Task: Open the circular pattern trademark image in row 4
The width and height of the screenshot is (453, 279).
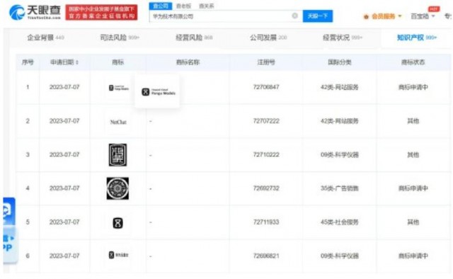Action: coord(117,188)
